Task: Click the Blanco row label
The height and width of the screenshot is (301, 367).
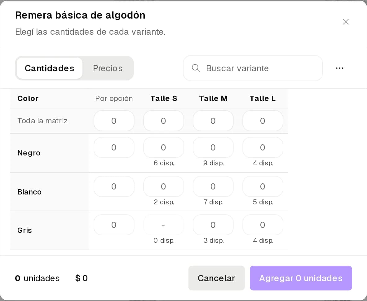Action: coord(29,192)
